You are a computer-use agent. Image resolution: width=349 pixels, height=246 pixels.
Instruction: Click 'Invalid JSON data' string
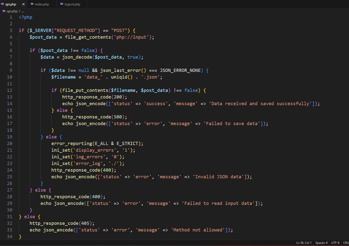pyautogui.click(x=218, y=177)
